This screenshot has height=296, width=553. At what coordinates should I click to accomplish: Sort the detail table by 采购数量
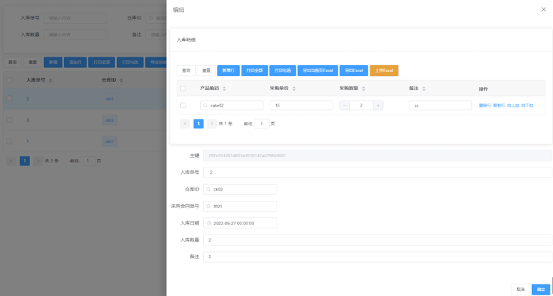pos(364,89)
